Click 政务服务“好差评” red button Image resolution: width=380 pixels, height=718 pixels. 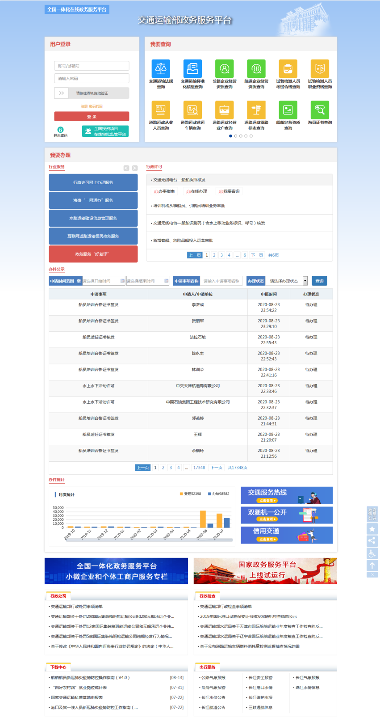pyautogui.click(x=93, y=254)
